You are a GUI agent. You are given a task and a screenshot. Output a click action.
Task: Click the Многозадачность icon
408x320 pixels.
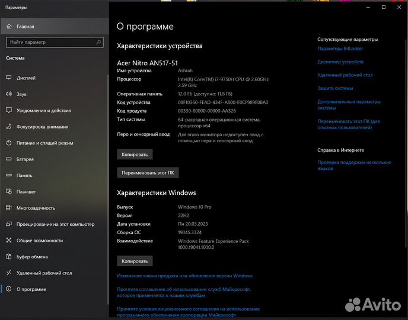click(9, 207)
